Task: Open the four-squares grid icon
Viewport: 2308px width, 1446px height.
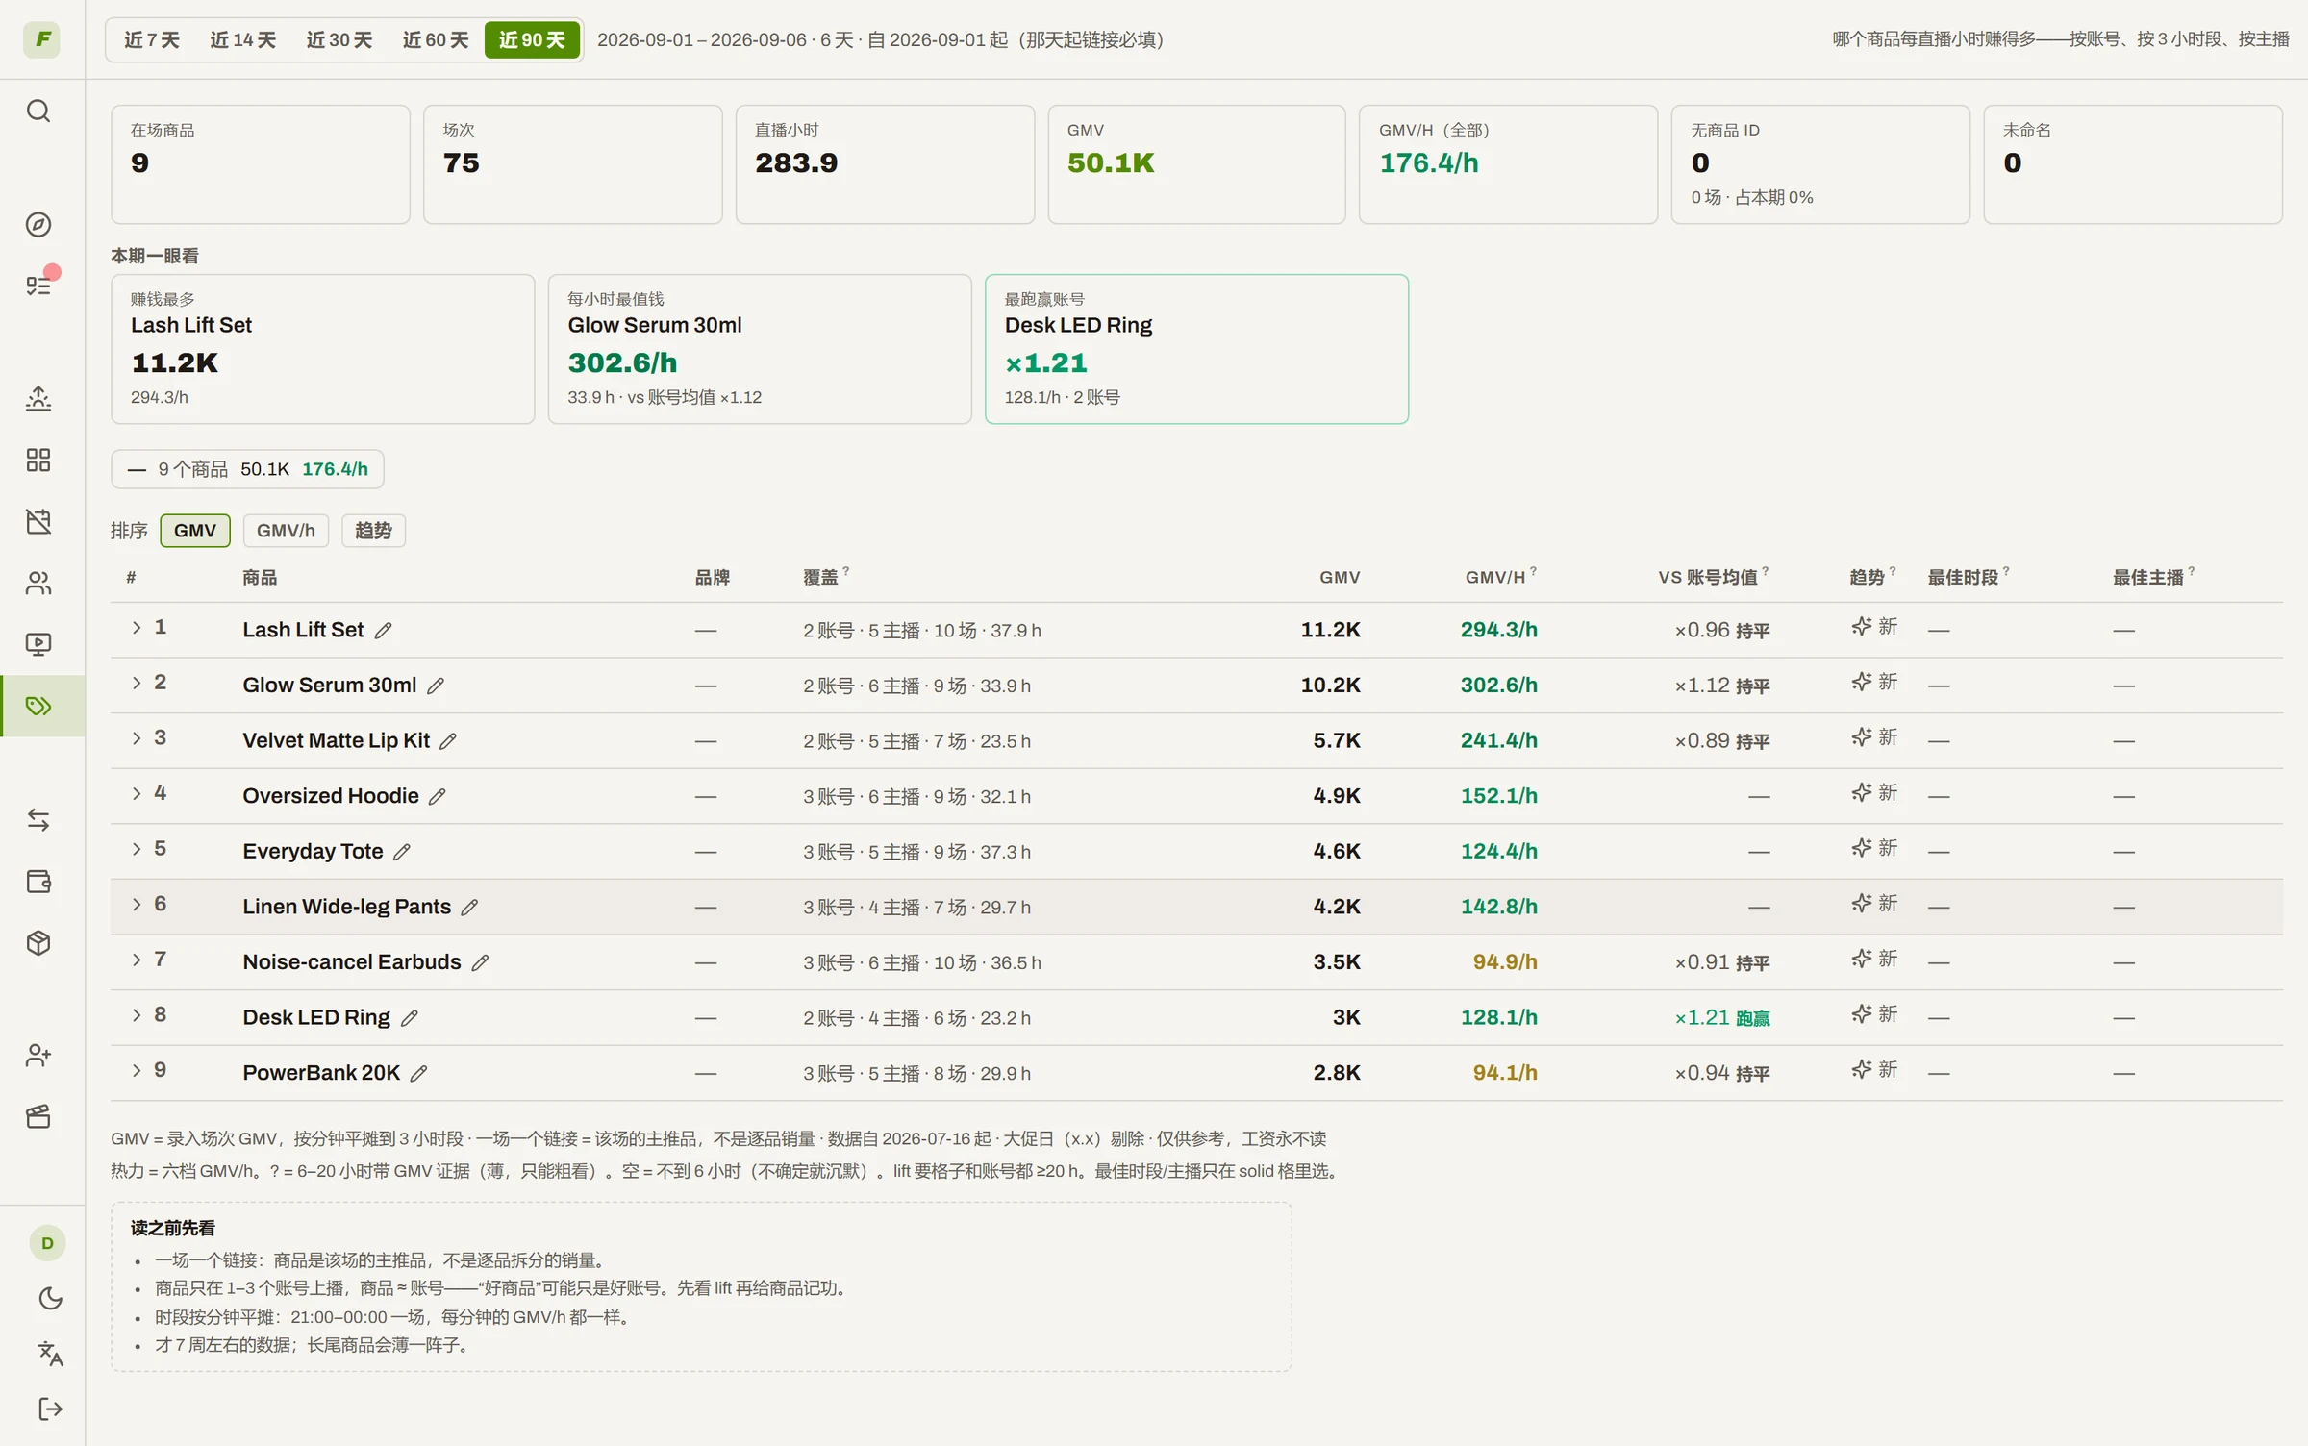Action: (38, 460)
